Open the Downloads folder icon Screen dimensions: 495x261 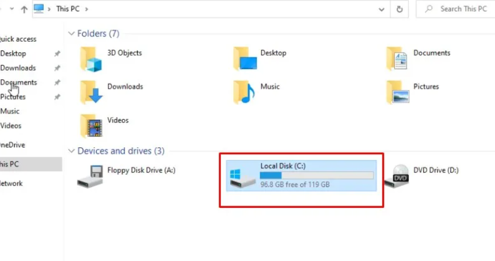[x=91, y=93]
